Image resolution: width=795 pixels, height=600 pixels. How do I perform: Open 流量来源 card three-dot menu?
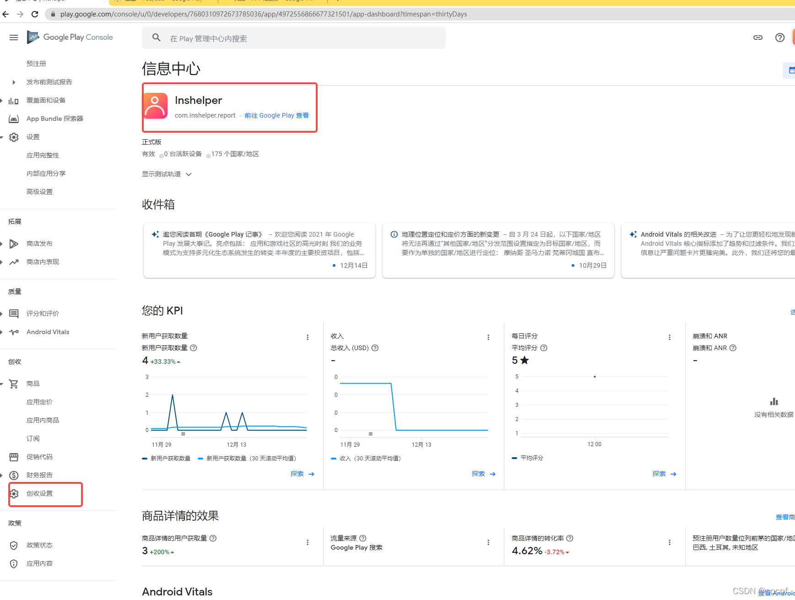[x=488, y=542]
